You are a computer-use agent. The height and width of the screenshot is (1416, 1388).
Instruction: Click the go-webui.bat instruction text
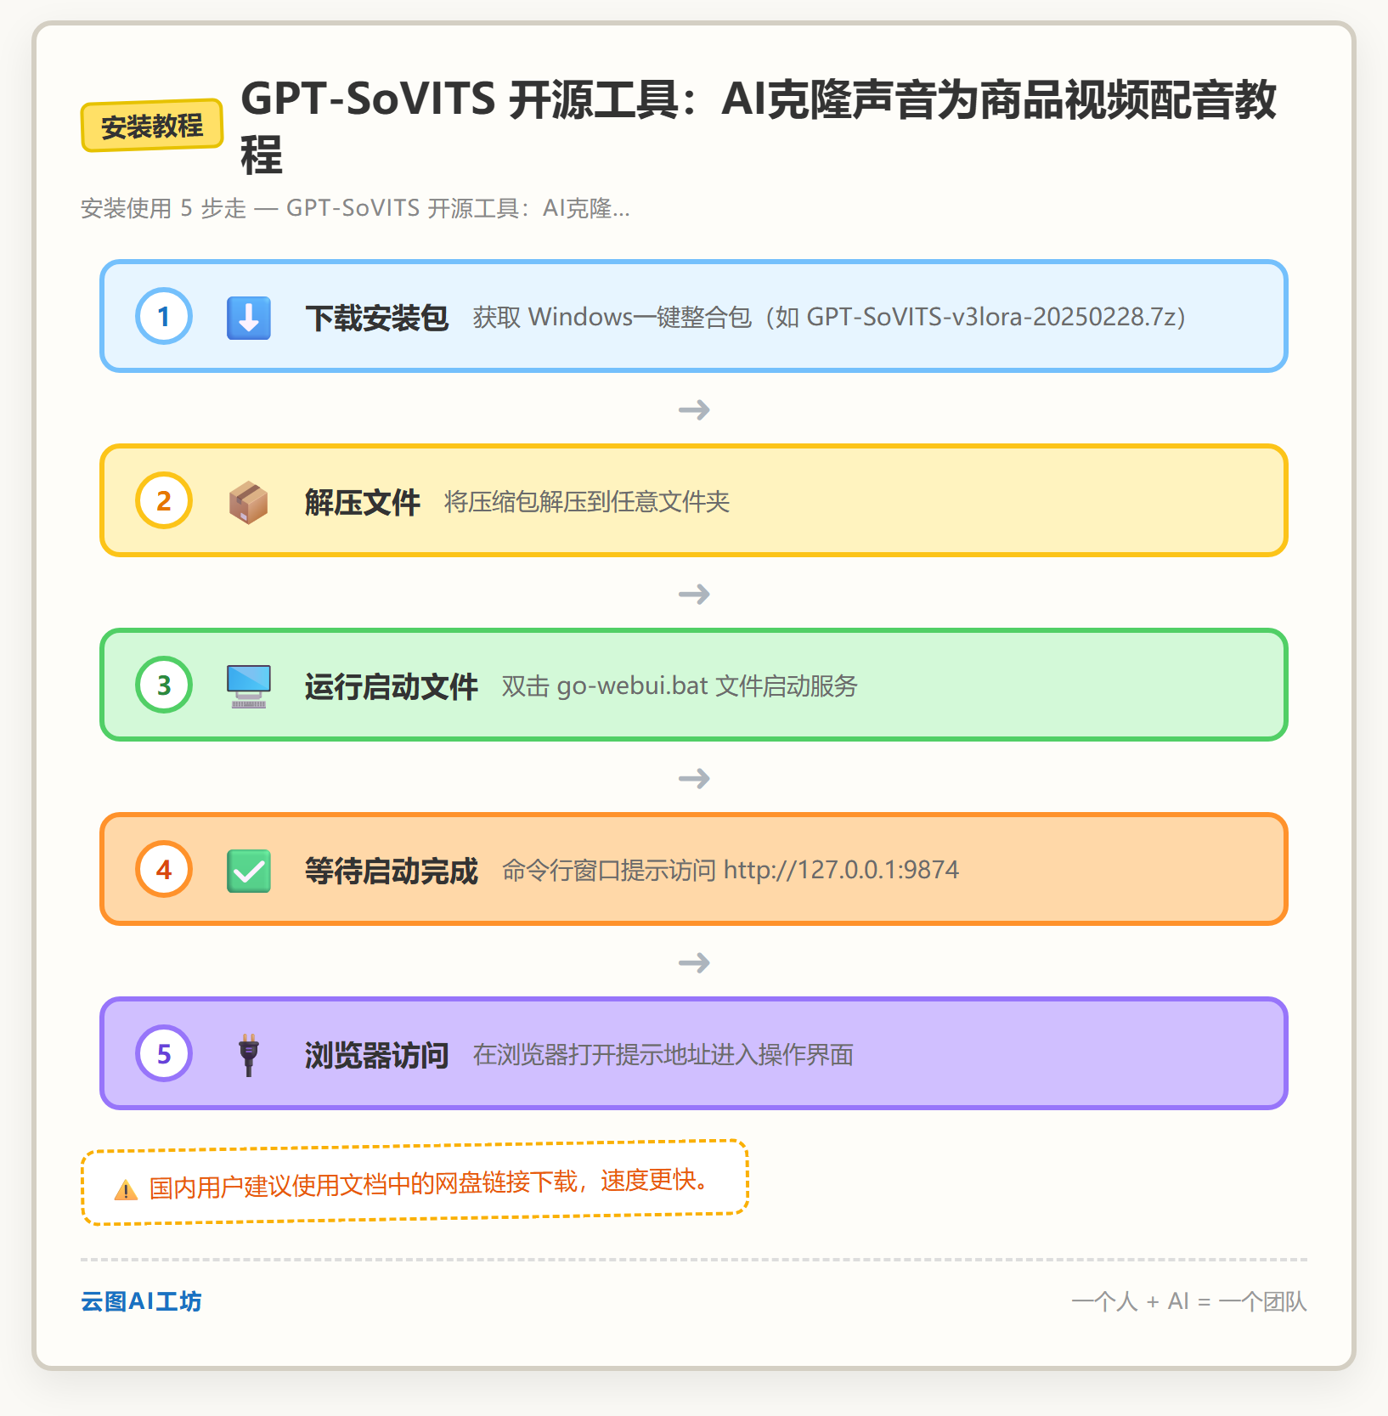[x=680, y=686]
